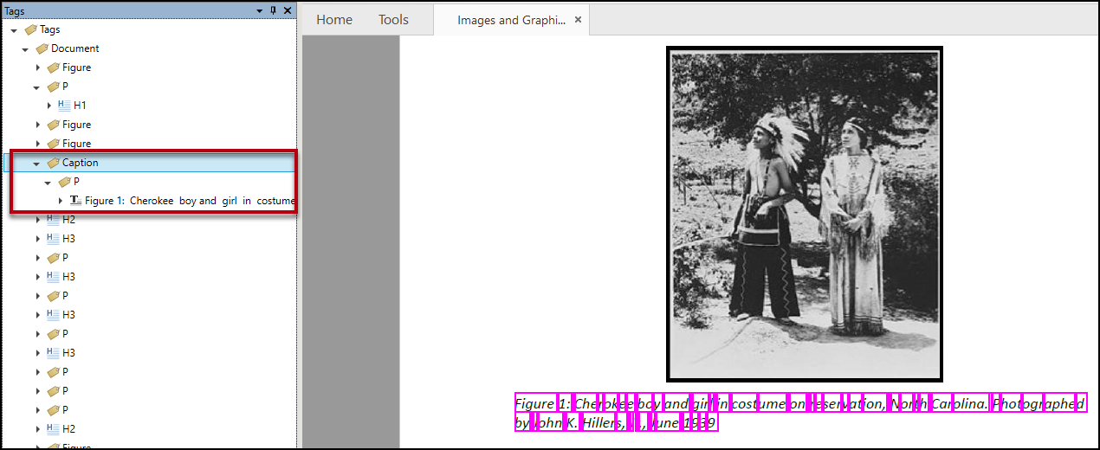This screenshot has height=450, width=1100.
Task: Select the Images and Graphi... document tab
Action: click(x=511, y=20)
